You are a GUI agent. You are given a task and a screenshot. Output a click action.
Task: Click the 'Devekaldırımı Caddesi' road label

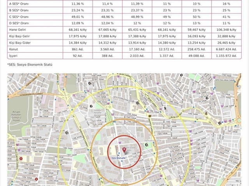(32, 95)
